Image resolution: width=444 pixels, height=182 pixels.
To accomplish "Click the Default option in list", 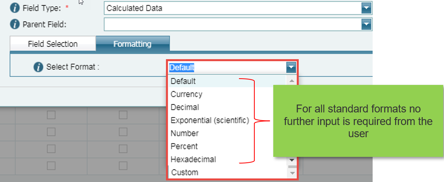I will (x=183, y=81).
